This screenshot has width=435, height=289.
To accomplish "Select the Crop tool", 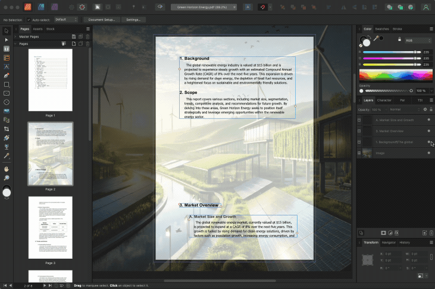I will pos(7,129).
